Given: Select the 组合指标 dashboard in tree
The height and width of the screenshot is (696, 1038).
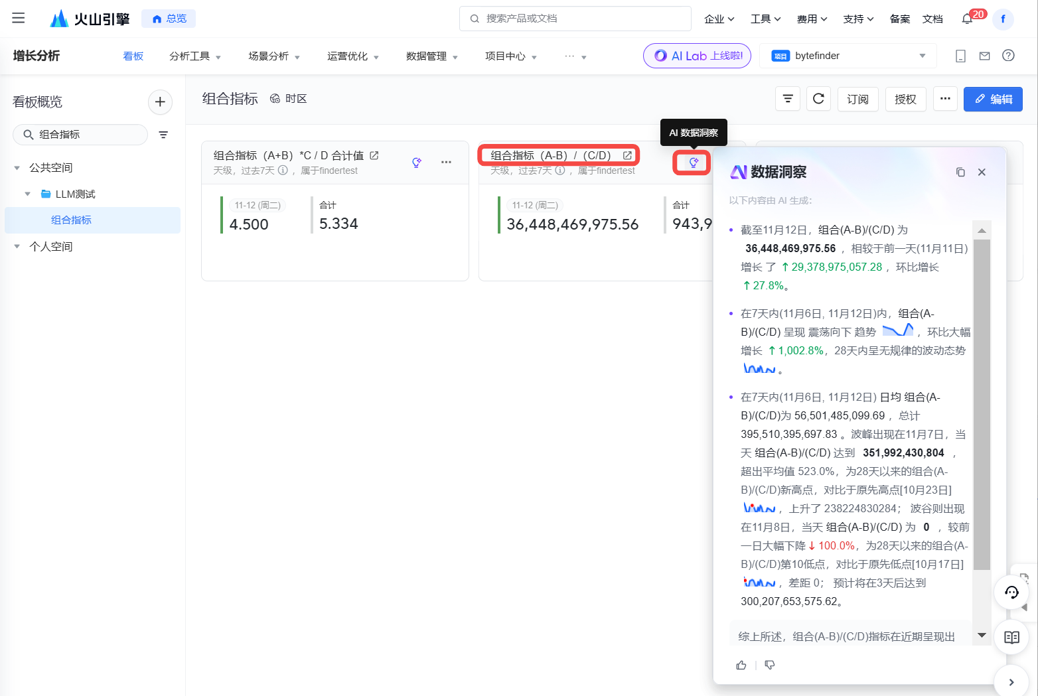Looking at the screenshot, I should pyautogui.click(x=92, y=220).
